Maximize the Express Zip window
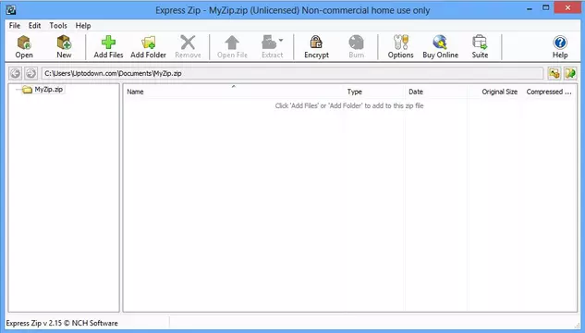The height and width of the screenshot is (333, 585). tap(546, 8)
